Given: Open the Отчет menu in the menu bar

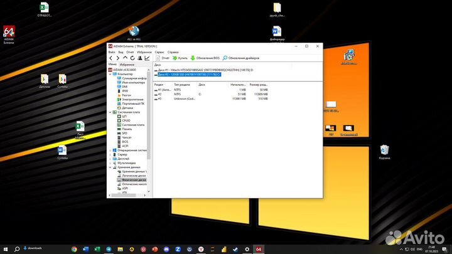Looking at the screenshot, I should [x=130, y=52].
